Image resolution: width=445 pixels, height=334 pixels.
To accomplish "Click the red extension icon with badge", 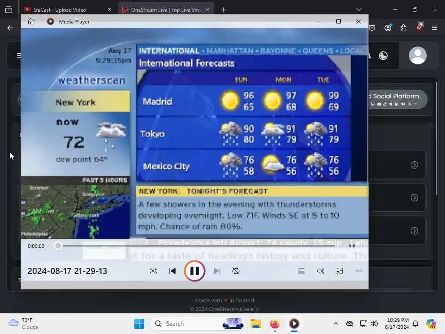I will tap(419, 27).
